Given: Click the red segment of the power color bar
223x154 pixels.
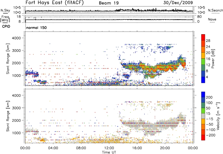Looking at the screenshot, I should click(203, 37).
